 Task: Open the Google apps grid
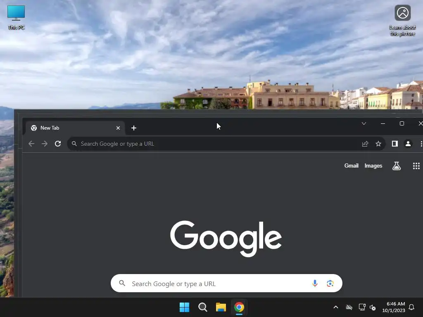pos(416,166)
